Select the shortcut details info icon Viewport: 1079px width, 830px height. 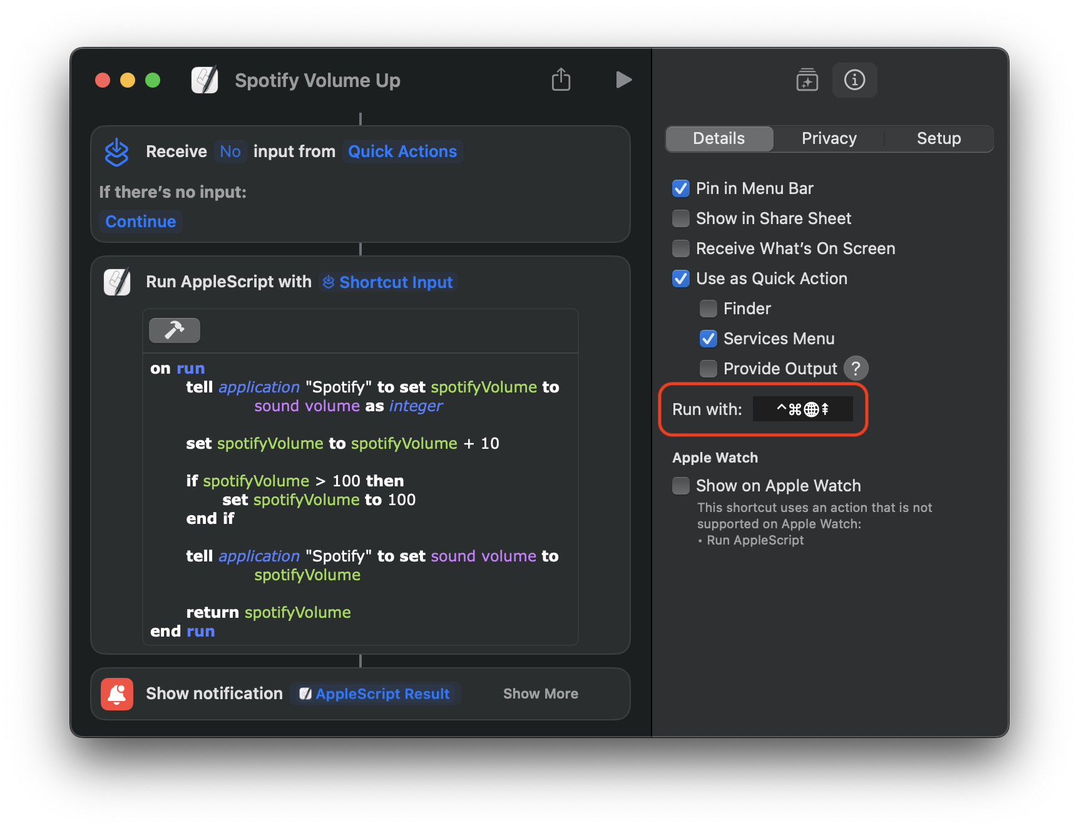coord(854,80)
